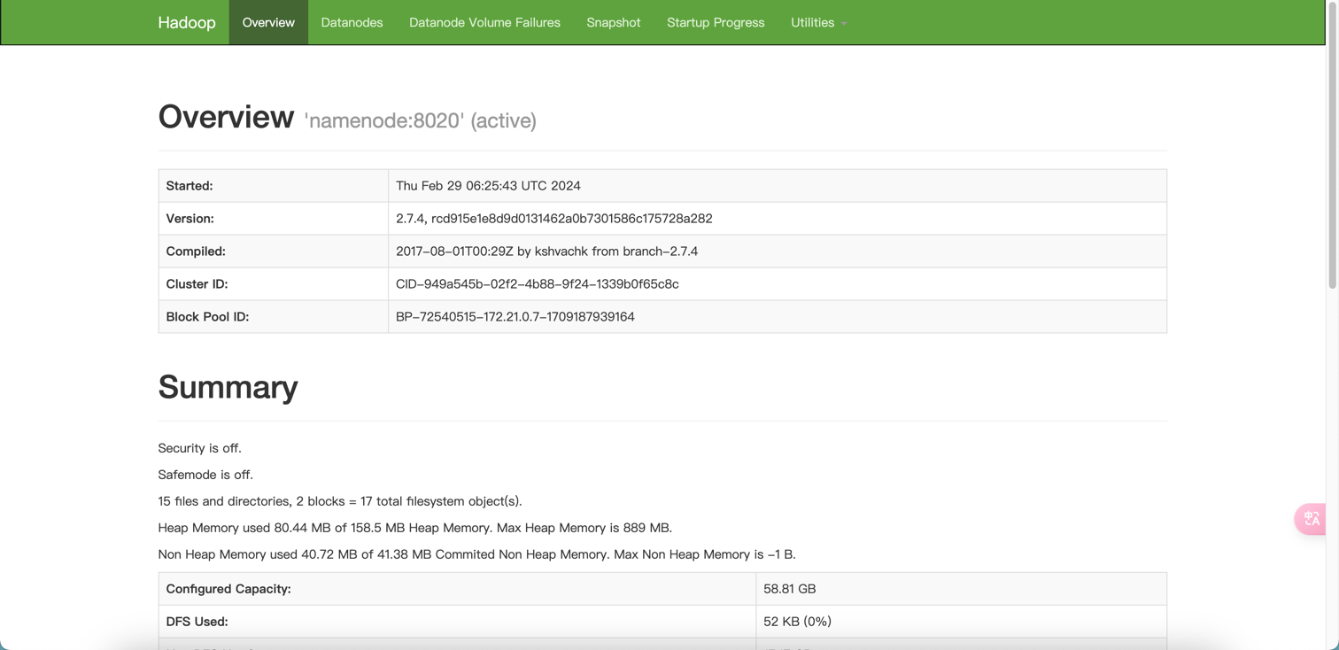Click the capacity value 58.81 GB

coord(789,589)
